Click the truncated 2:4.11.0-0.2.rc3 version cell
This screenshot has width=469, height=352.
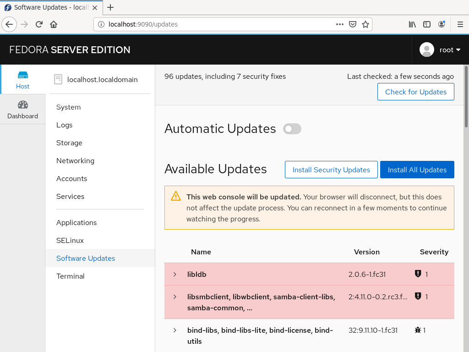(x=378, y=297)
